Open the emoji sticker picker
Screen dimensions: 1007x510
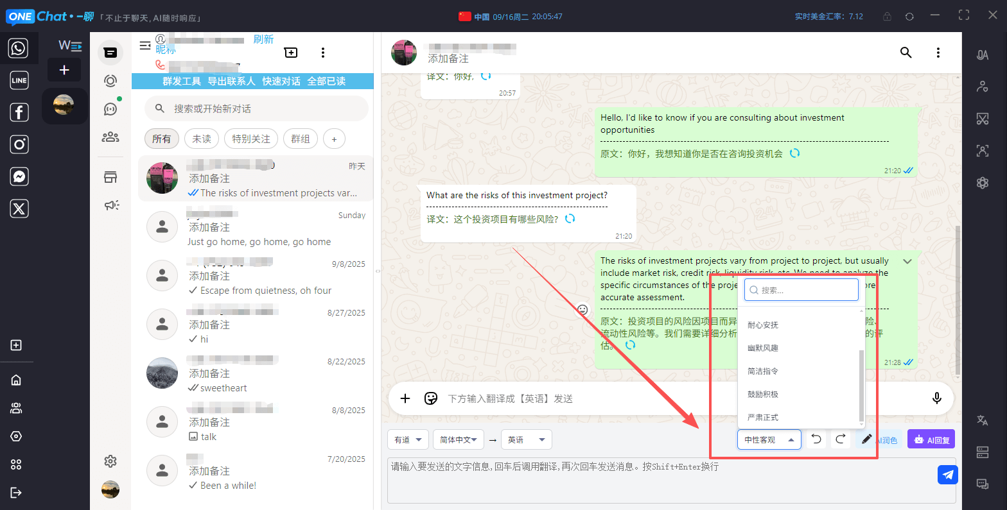click(431, 398)
